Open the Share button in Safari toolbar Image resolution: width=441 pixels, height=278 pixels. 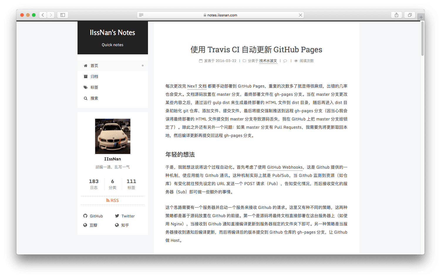pos(396,15)
